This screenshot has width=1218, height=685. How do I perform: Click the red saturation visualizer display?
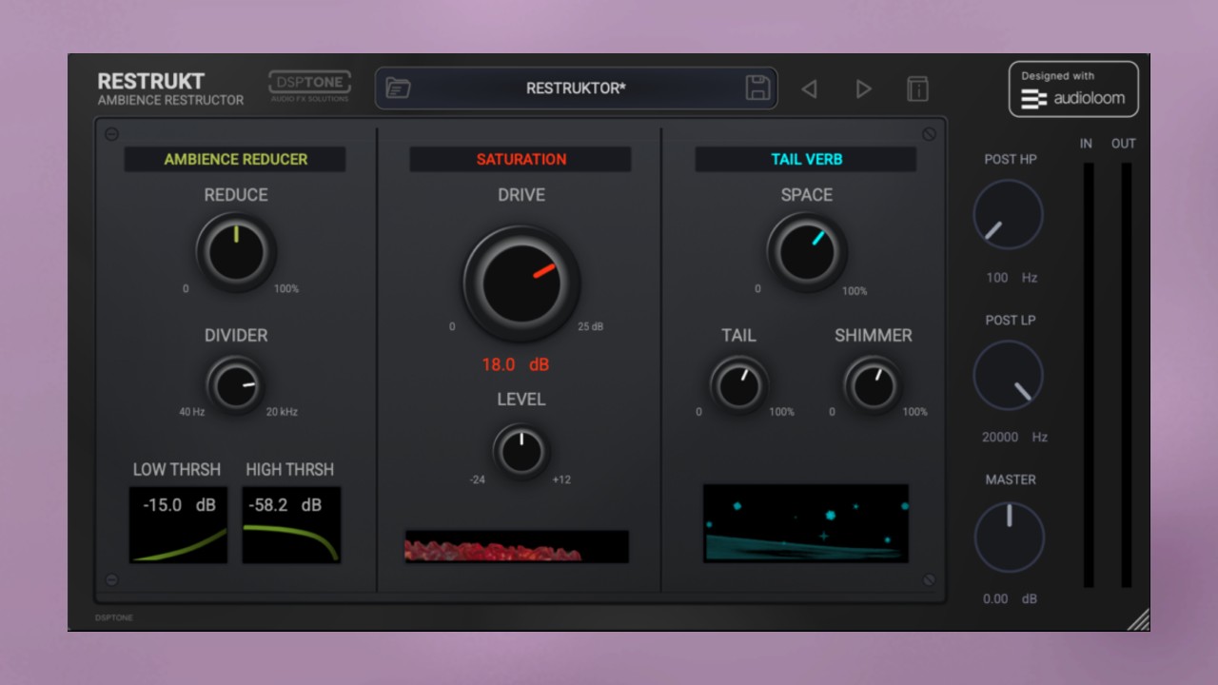click(517, 547)
